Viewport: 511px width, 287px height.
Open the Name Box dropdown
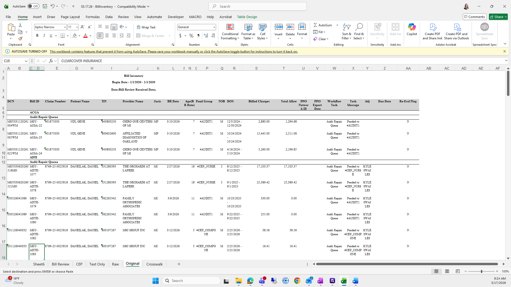tap(26, 61)
